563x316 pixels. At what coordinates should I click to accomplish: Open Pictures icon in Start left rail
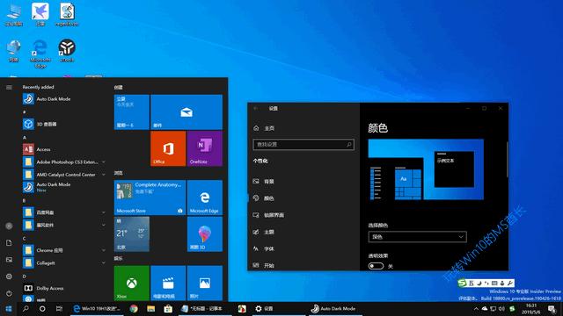pos(9,260)
